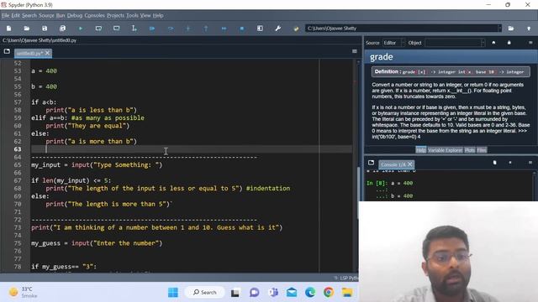This screenshot has width=538, height=302.
Task: Interrupt the console kernel
Action: tap(510, 163)
